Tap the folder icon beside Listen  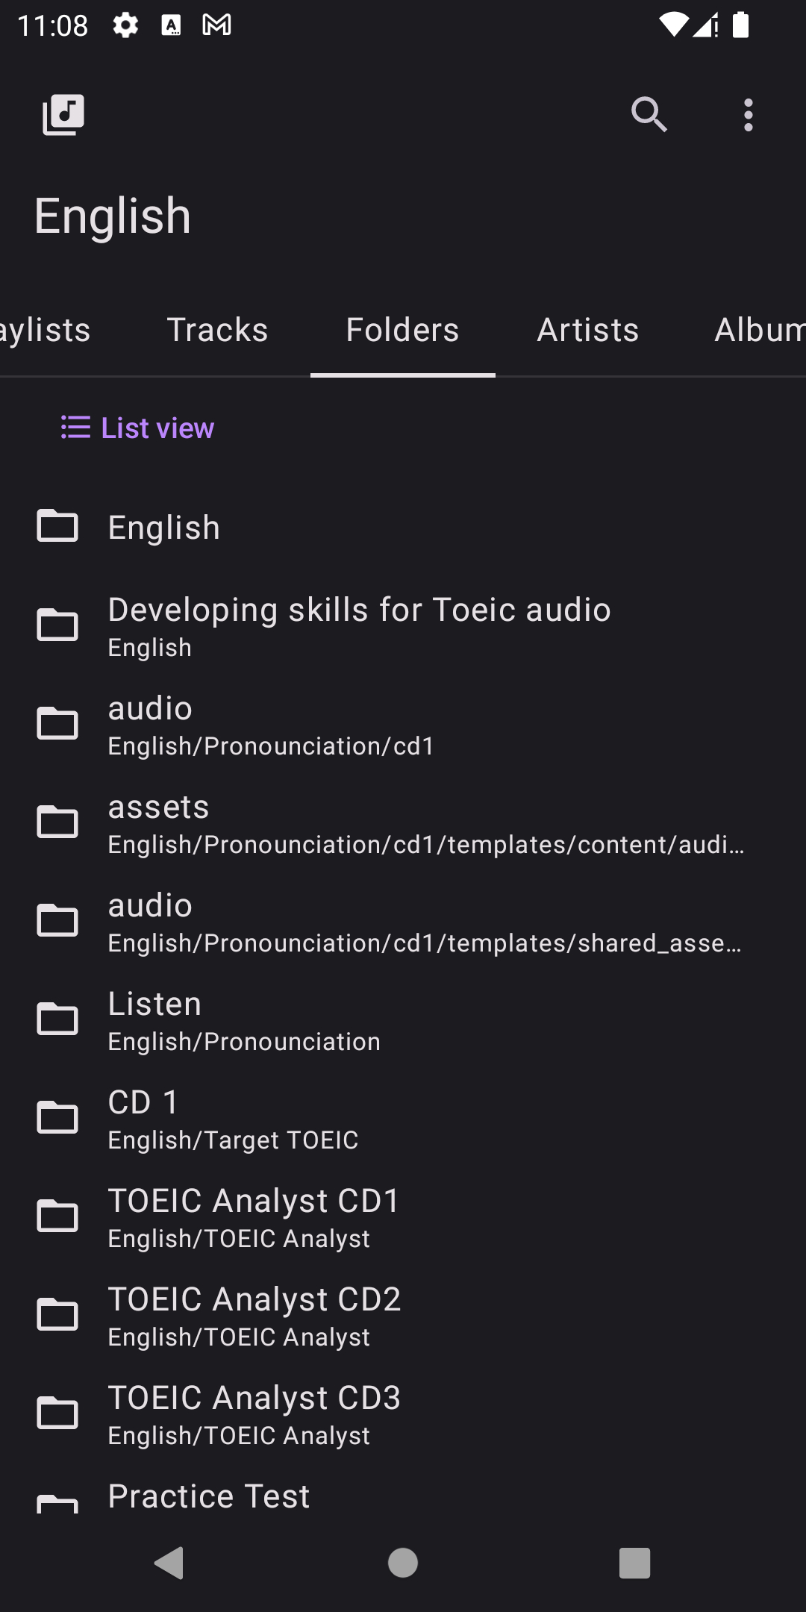click(57, 1019)
